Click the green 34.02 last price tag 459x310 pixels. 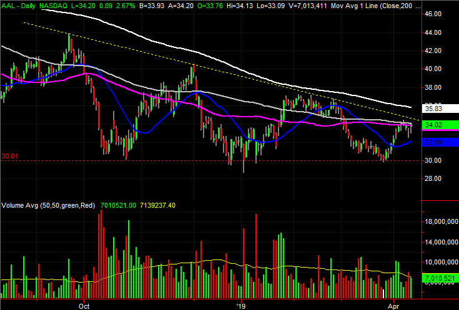(440, 125)
